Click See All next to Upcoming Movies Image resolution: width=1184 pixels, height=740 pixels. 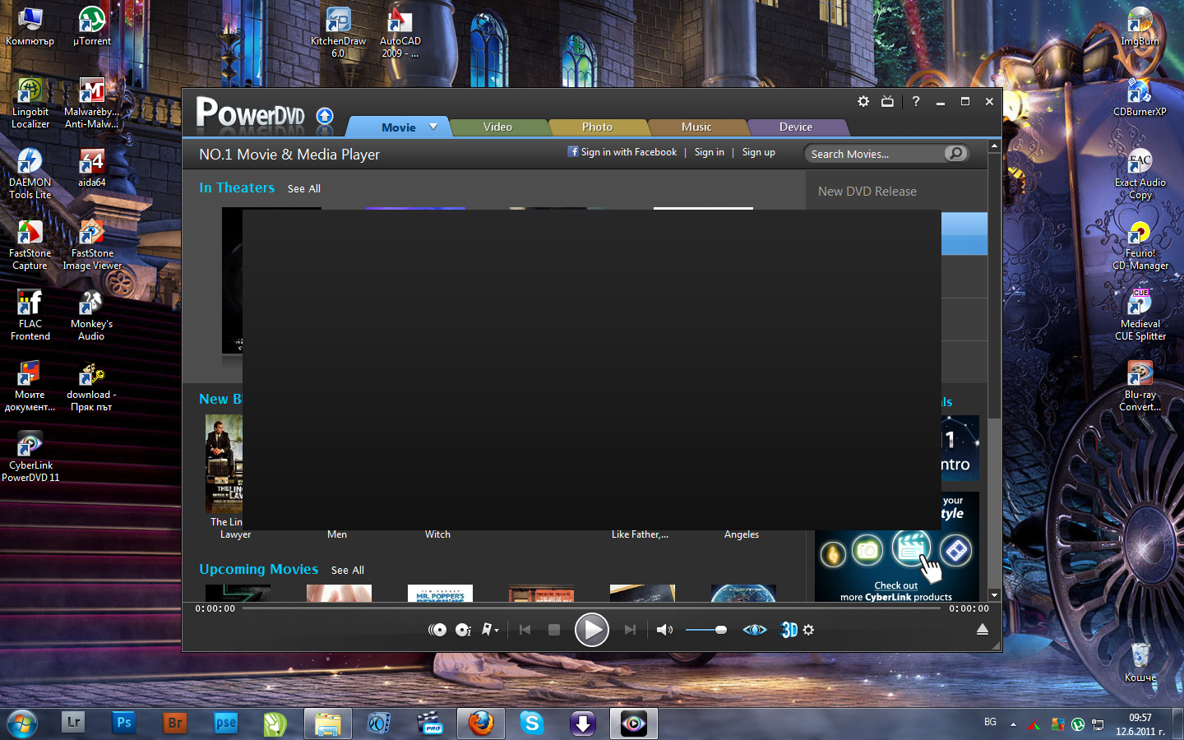point(347,570)
